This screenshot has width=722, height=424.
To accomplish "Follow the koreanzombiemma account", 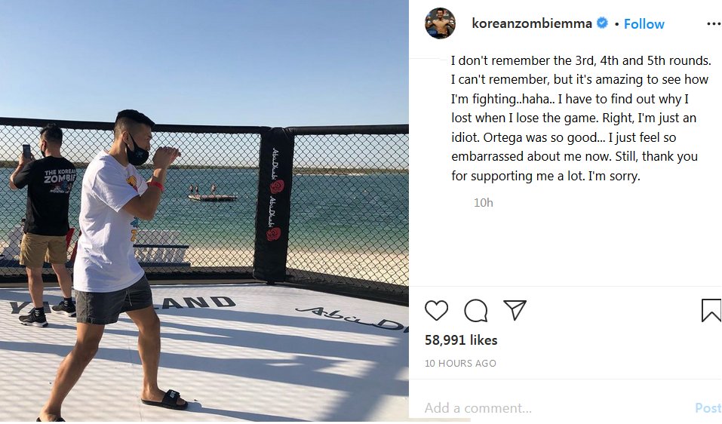I will coord(644,24).
